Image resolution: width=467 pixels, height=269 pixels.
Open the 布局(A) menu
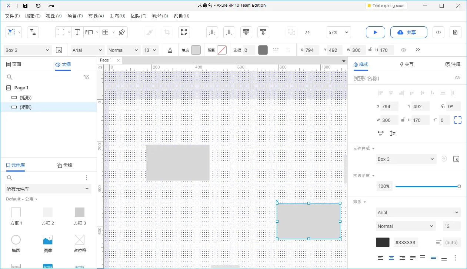pyautogui.click(x=96, y=16)
